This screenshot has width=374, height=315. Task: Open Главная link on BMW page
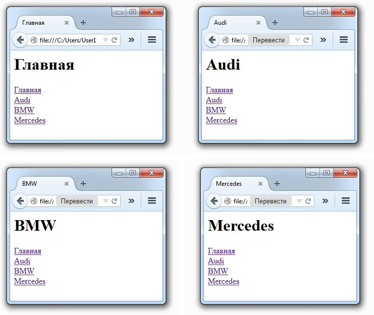click(28, 251)
